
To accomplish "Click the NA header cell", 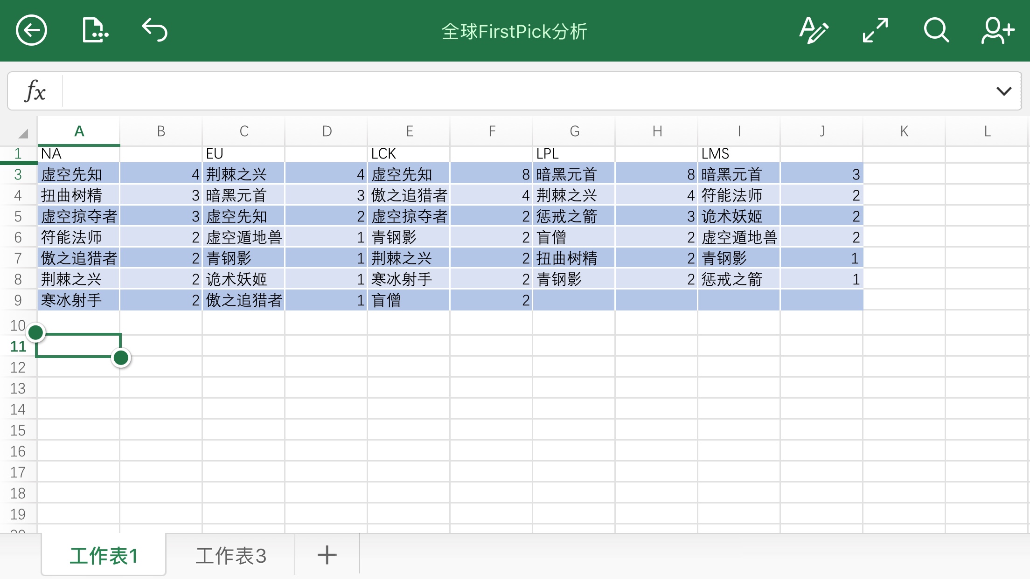I will (x=78, y=154).
